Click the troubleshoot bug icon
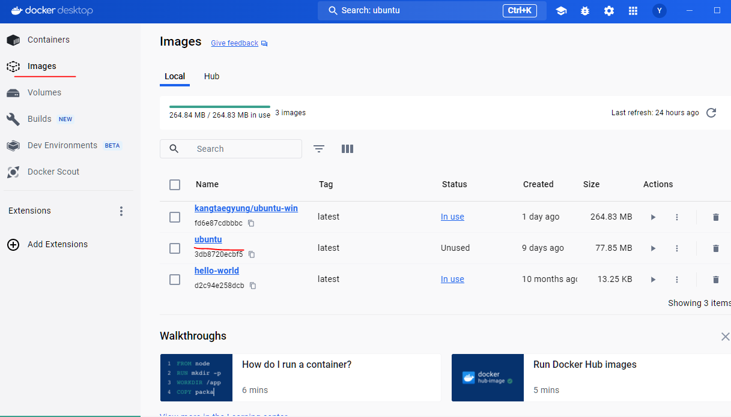The height and width of the screenshot is (417, 731). [x=585, y=11]
